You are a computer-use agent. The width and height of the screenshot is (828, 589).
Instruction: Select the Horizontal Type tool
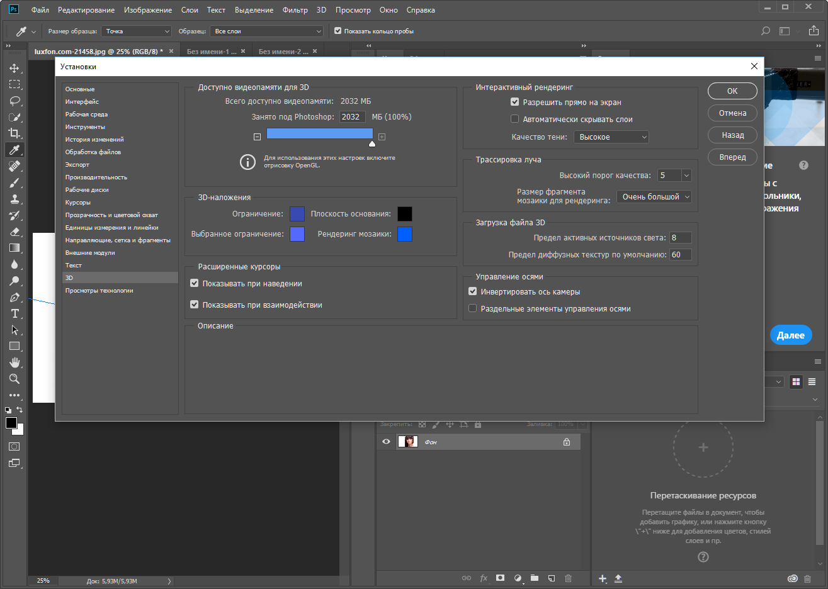click(x=14, y=313)
